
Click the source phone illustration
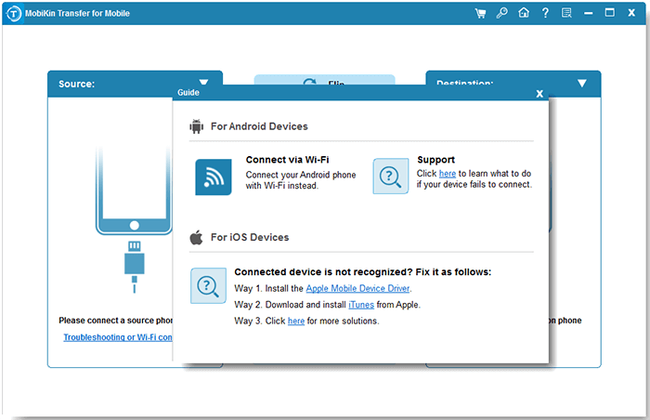[x=134, y=190]
